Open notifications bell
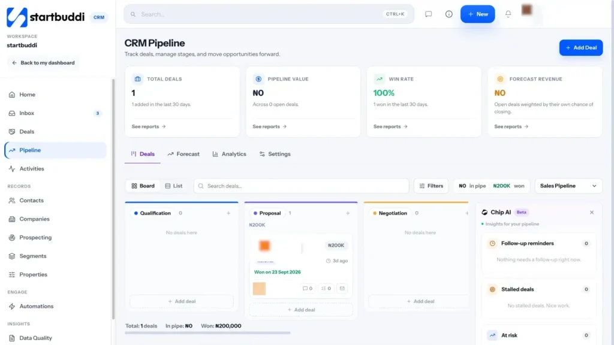The image size is (614, 345). pos(508,14)
